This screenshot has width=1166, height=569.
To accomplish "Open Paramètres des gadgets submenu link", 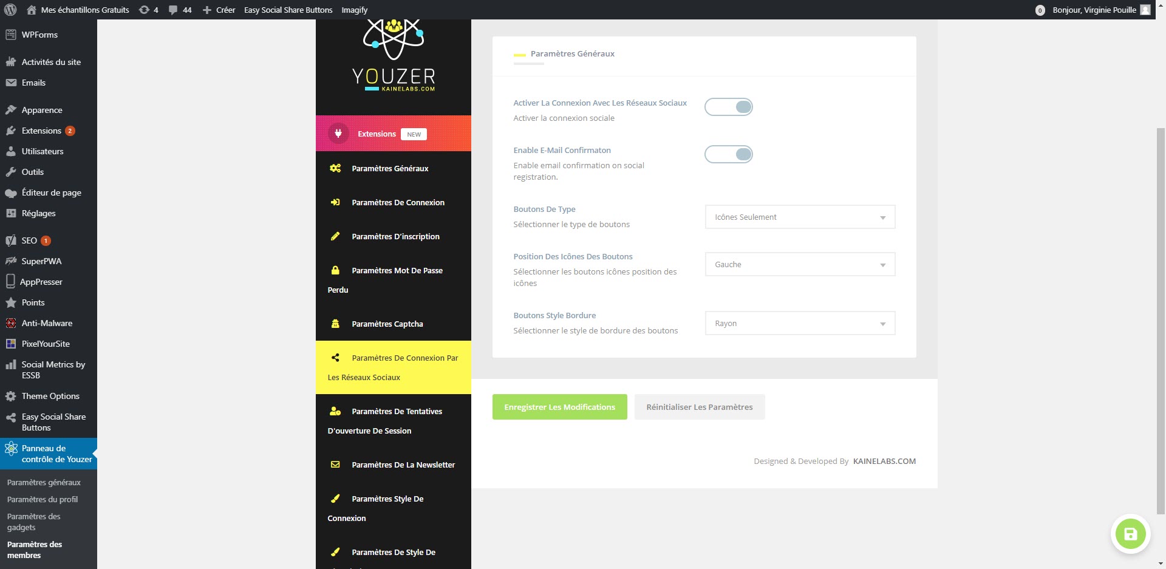I will (x=34, y=522).
